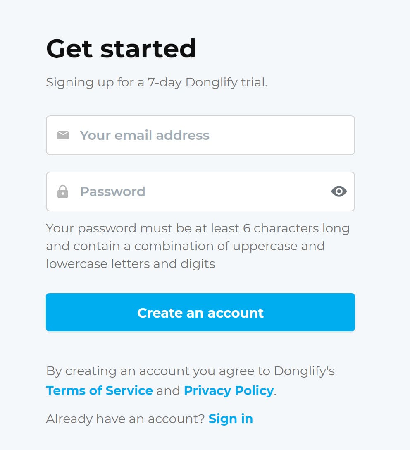Image resolution: width=410 pixels, height=450 pixels.
Task: Click the padlock icon in password field
Action: pos(63,191)
